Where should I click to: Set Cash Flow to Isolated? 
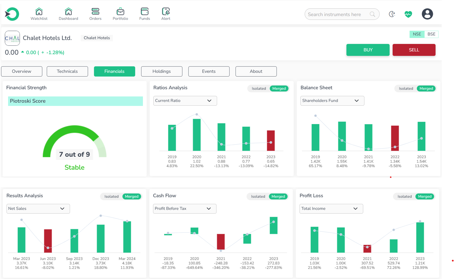click(258, 196)
